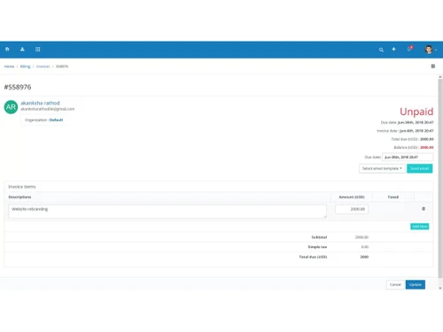Viewport: 443px width, 332px height.
Task: Edit the Due date input field
Action: point(408,157)
